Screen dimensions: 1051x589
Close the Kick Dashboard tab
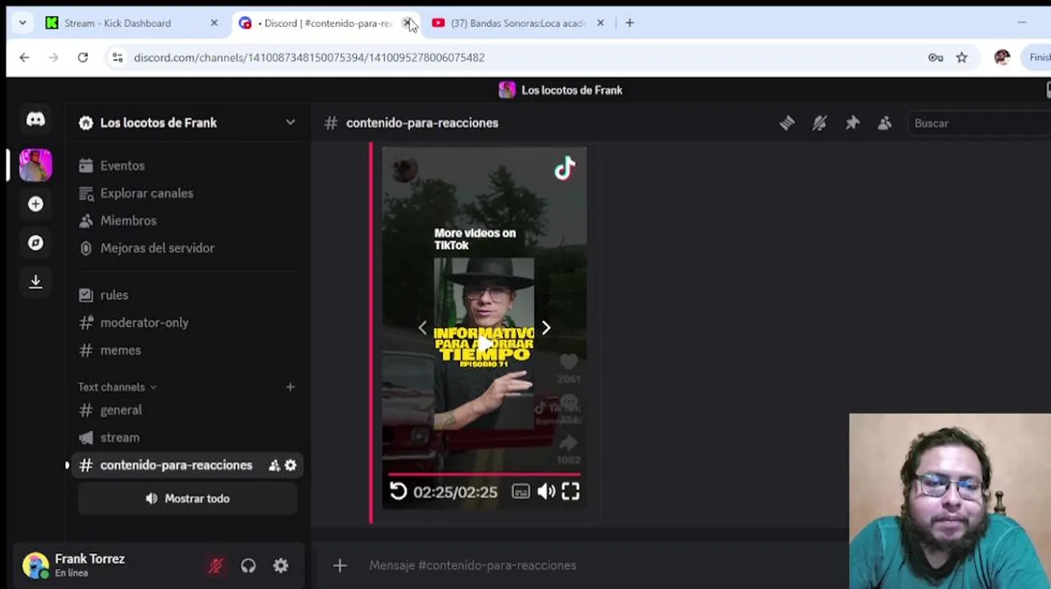click(214, 23)
